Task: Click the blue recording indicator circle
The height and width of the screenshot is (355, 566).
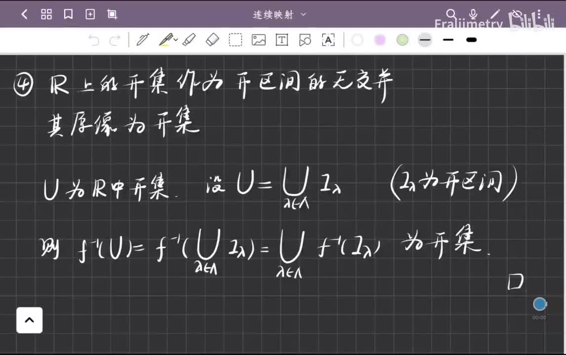Action: click(x=540, y=304)
